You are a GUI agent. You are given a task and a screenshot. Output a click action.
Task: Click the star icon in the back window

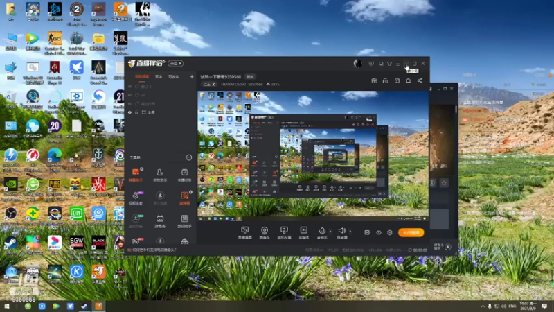coord(444,182)
